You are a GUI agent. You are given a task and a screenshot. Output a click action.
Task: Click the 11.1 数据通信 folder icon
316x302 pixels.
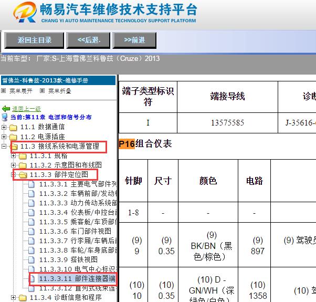point(13,128)
